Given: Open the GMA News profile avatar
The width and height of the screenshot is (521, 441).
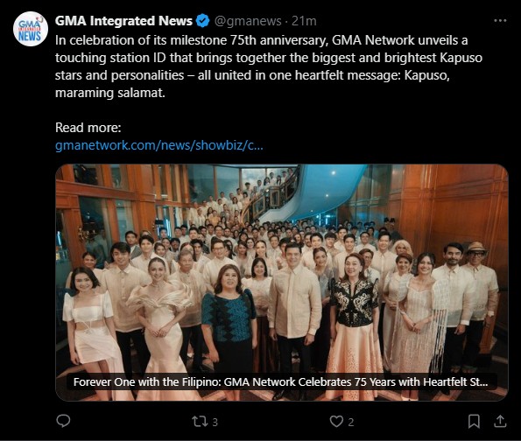Looking at the screenshot, I should click(x=31, y=29).
